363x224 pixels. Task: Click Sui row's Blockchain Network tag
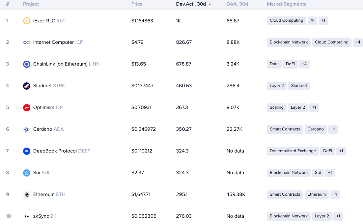click(x=289, y=173)
